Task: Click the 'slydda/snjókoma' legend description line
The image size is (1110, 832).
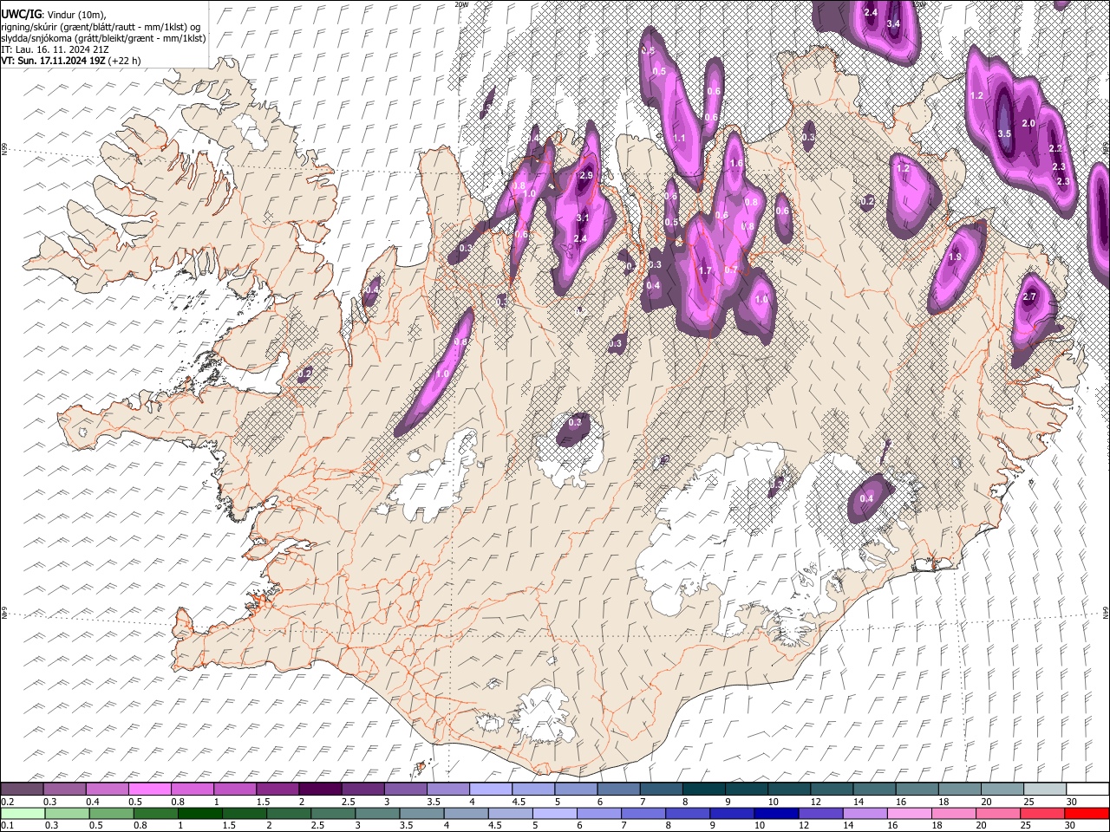Action: 104,38
